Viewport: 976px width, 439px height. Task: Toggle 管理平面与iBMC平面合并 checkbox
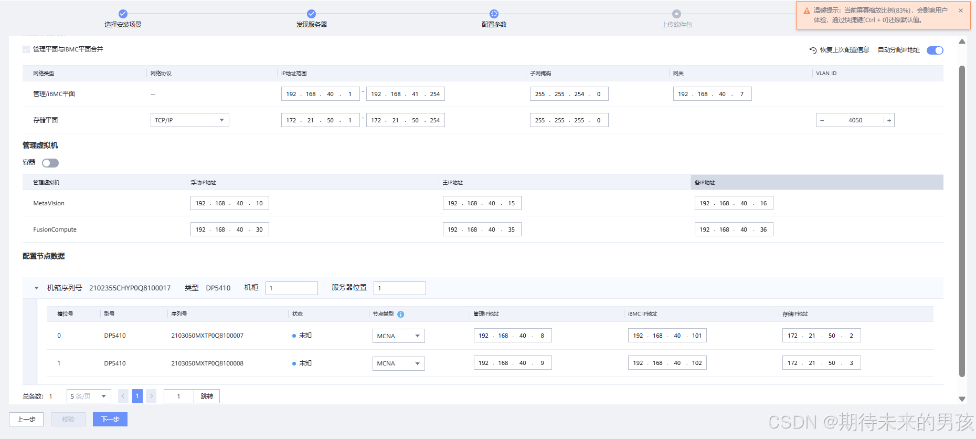tap(26, 49)
